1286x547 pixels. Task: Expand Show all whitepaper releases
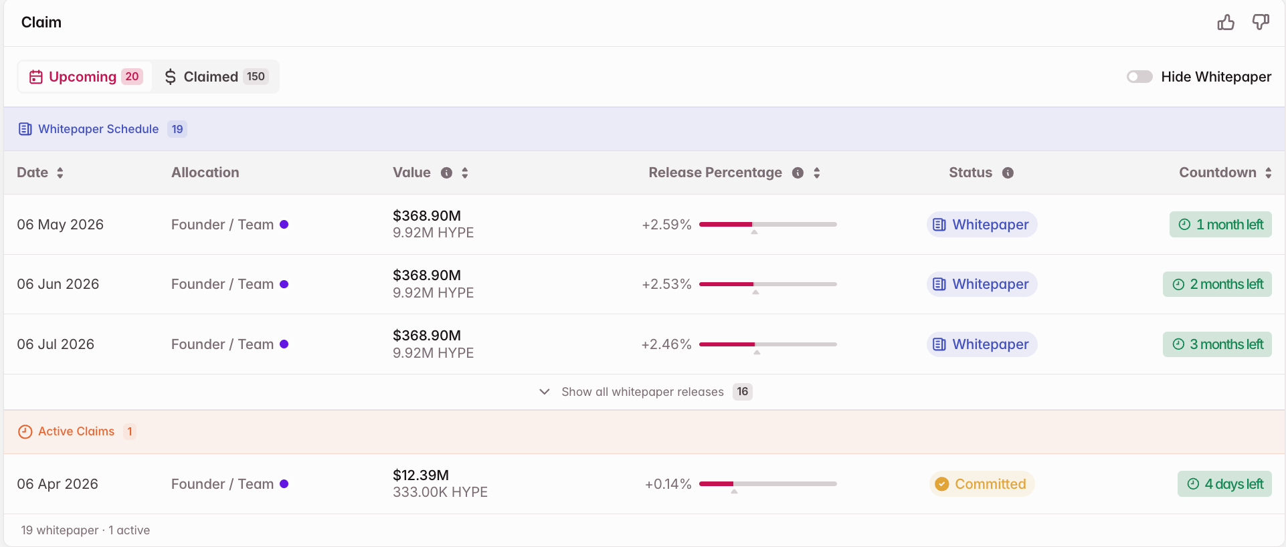[x=642, y=392]
